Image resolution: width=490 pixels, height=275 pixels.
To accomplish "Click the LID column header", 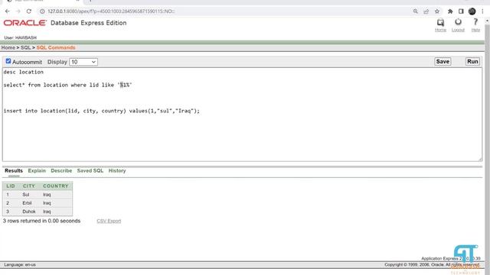I will click(x=11, y=186).
